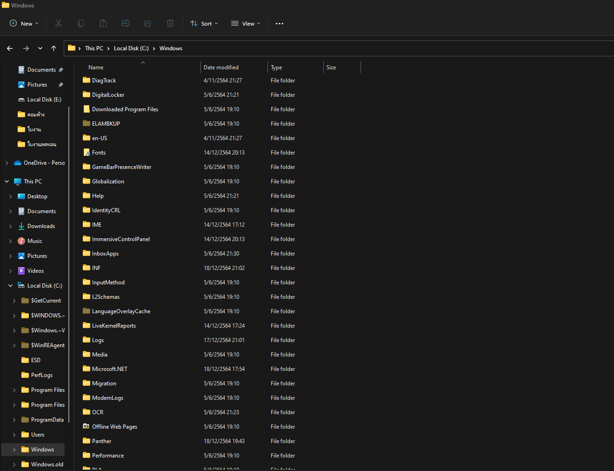This screenshot has width=614, height=471.
Task: Select the ESD folder in tree
Action: point(35,360)
